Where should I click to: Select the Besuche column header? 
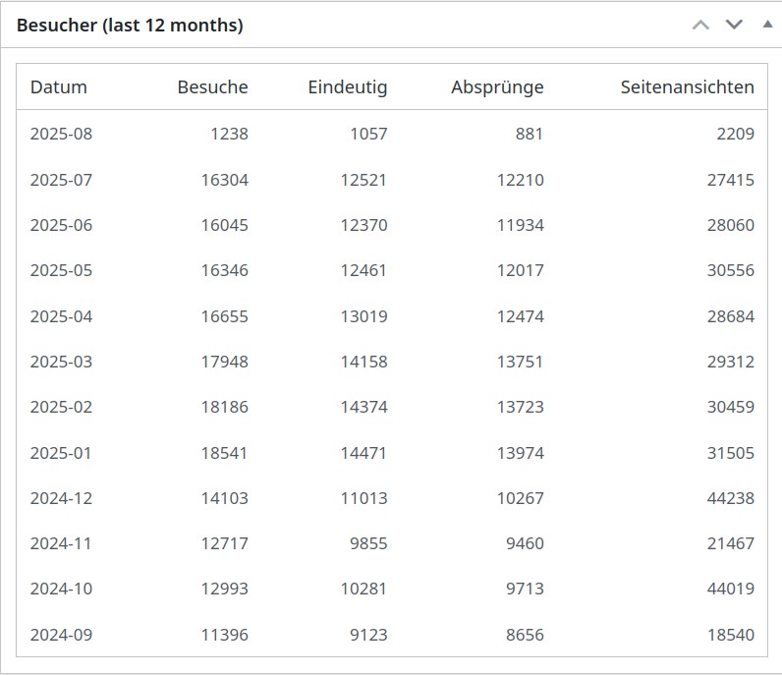[x=212, y=87]
